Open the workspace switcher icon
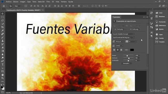 (x=164, y=6)
